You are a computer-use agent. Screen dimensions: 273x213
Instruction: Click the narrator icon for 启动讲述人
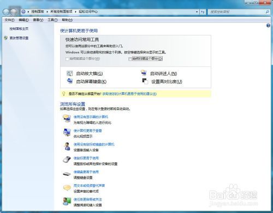pyautogui.click(x=144, y=73)
